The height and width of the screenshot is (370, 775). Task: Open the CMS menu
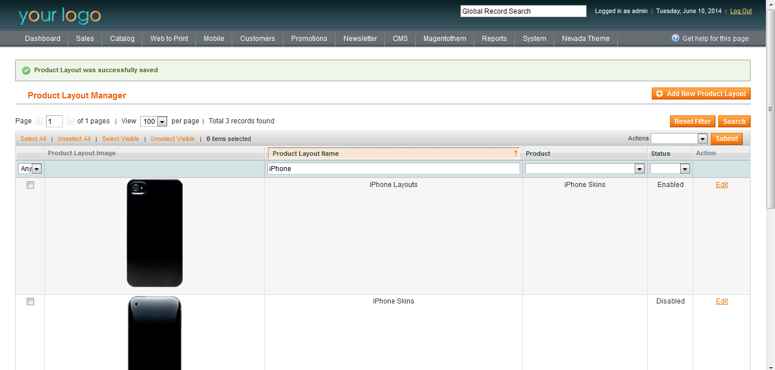pyautogui.click(x=400, y=39)
